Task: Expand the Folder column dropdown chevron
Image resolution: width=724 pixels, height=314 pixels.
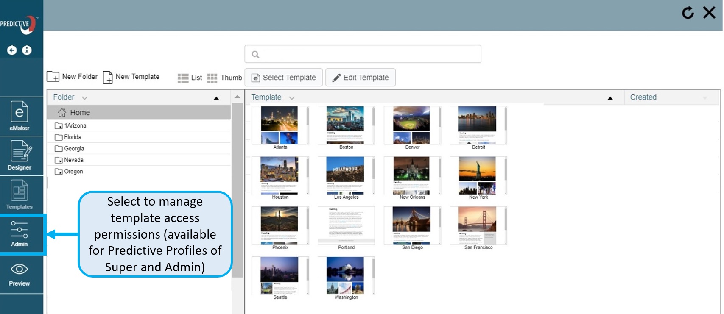Action: [84, 98]
